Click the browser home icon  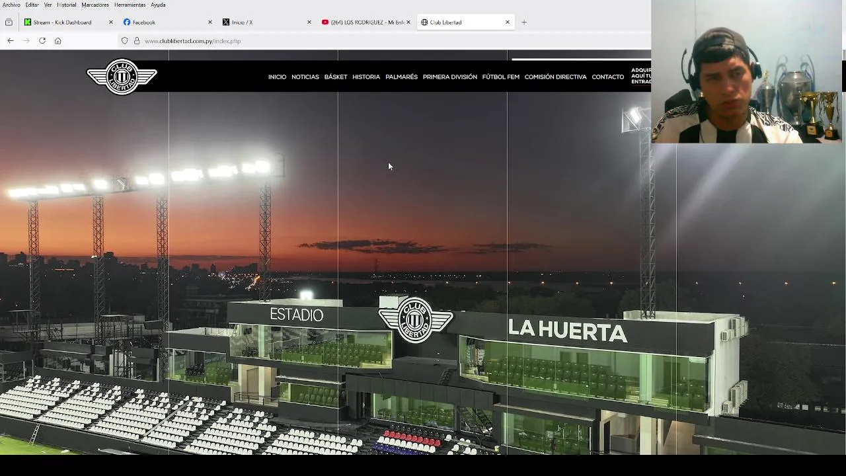point(58,41)
